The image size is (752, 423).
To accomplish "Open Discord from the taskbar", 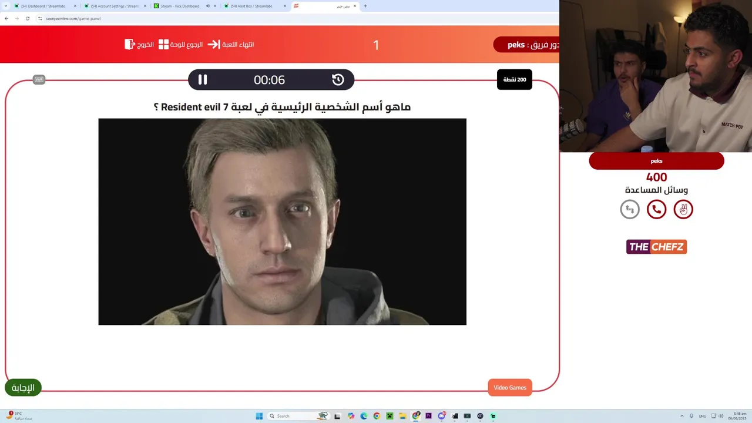I will [441, 416].
